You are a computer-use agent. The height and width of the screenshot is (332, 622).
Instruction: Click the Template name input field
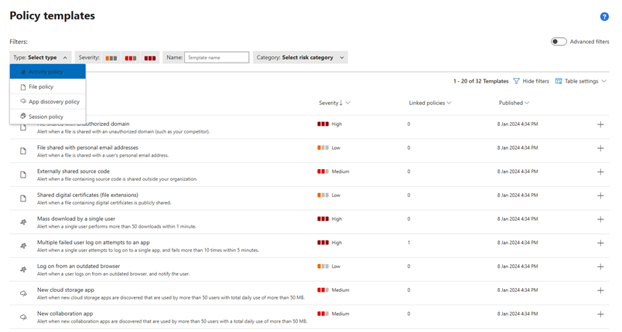(217, 57)
